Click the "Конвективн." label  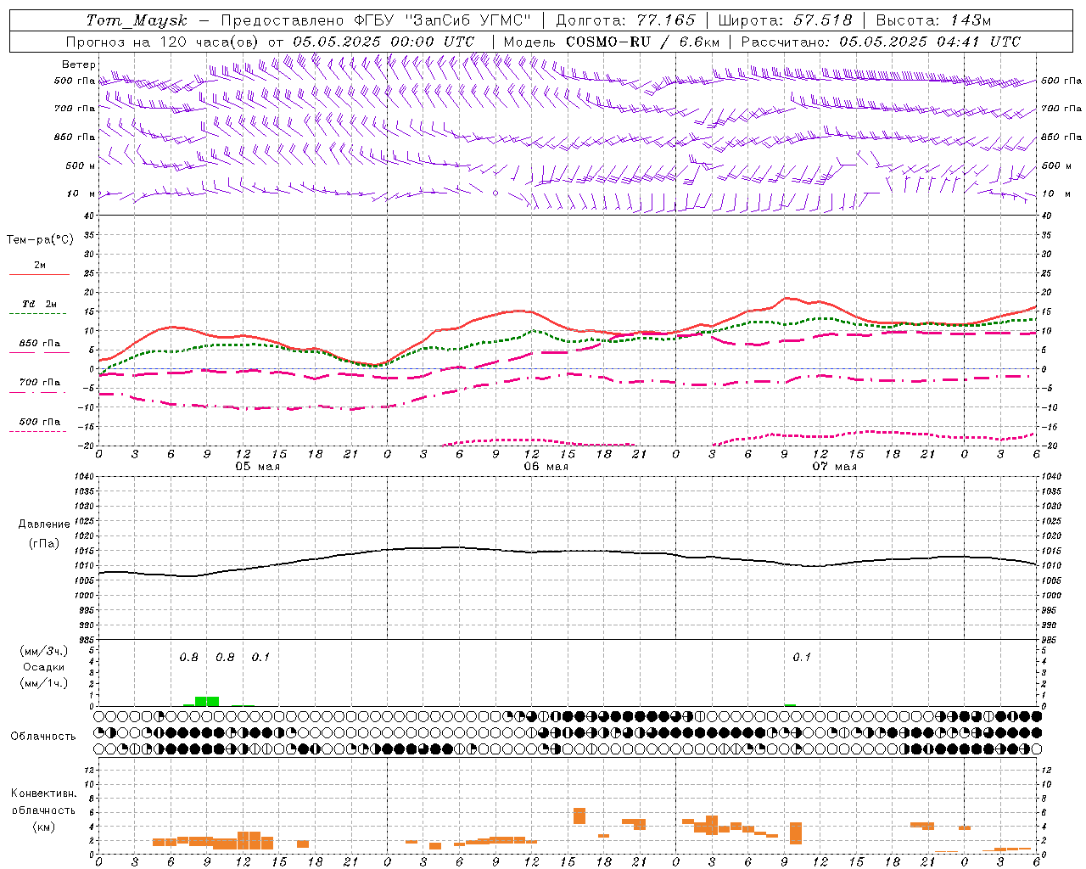(44, 793)
